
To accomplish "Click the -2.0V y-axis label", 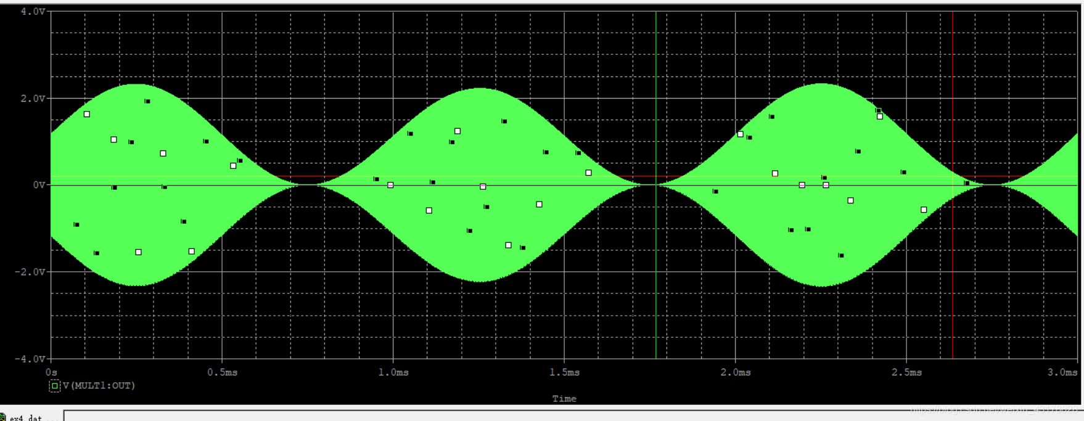I will [x=30, y=272].
